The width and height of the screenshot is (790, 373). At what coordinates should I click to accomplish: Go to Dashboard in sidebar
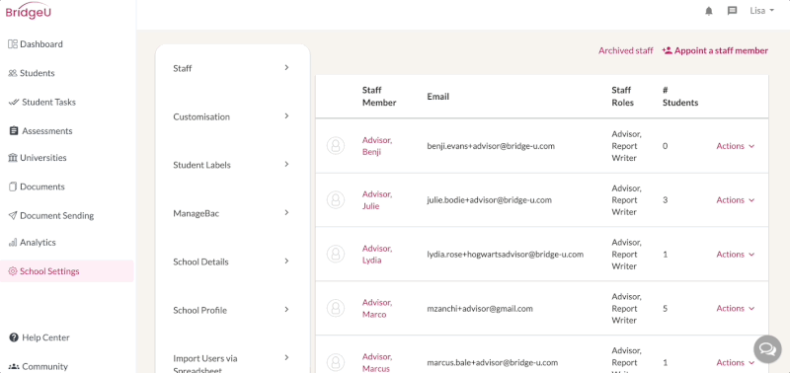(41, 44)
